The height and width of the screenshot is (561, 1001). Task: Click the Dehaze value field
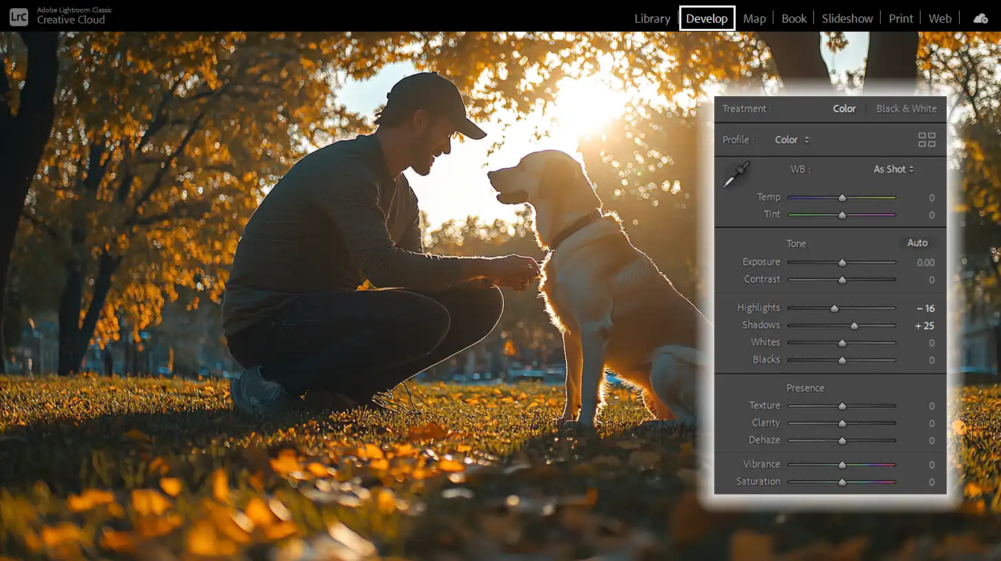tap(932, 441)
